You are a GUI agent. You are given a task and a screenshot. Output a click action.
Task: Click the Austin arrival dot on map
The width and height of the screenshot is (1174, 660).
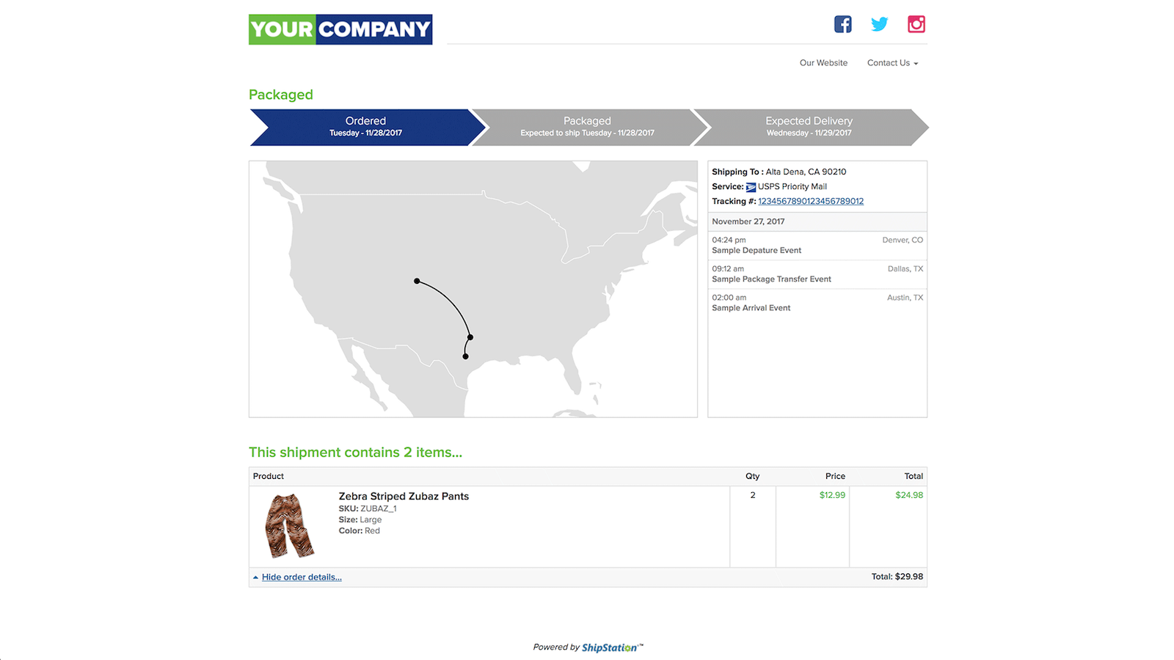pos(465,356)
